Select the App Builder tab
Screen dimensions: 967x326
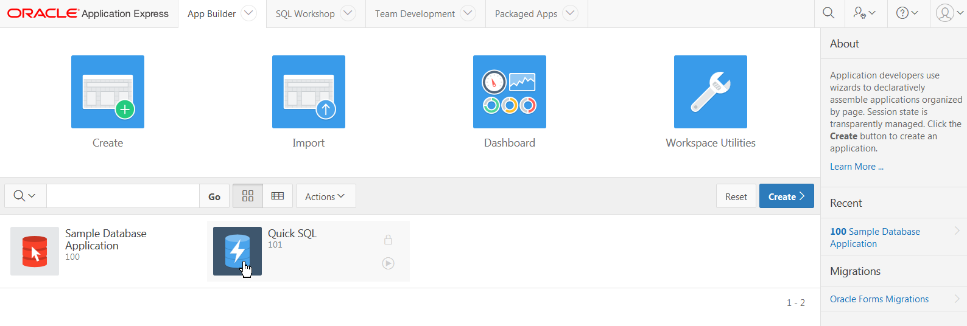211,14
